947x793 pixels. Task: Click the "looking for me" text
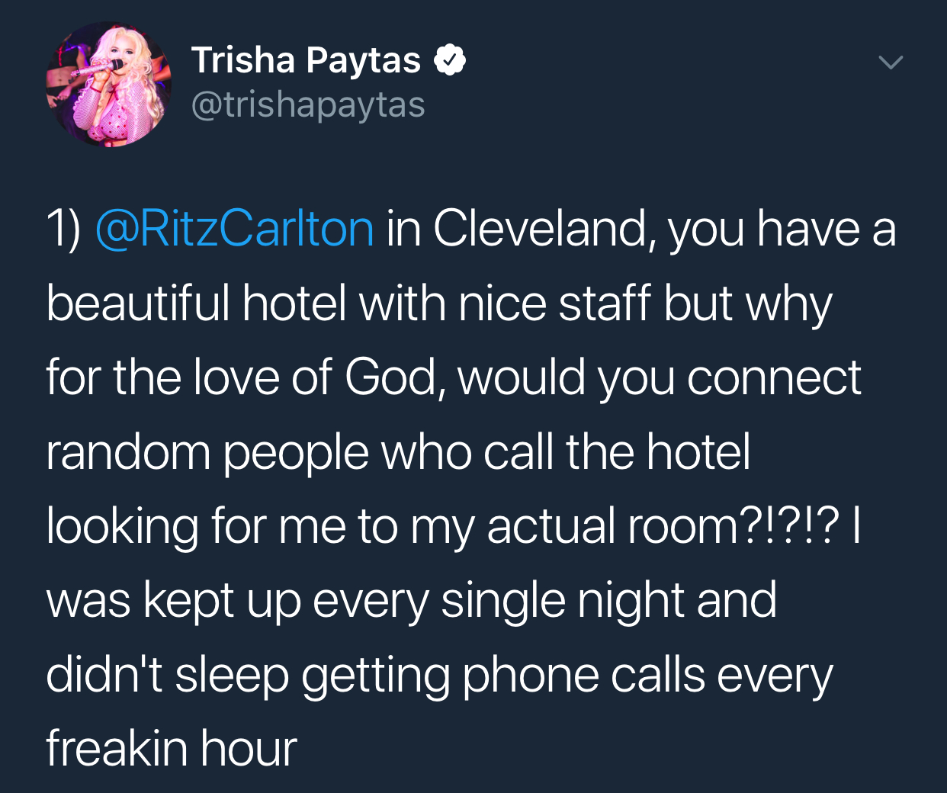point(196,526)
